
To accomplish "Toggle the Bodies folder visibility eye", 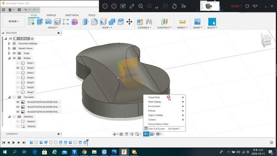I will [x=14, y=58].
